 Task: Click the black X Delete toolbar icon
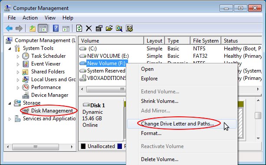click(x=89, y=28)
